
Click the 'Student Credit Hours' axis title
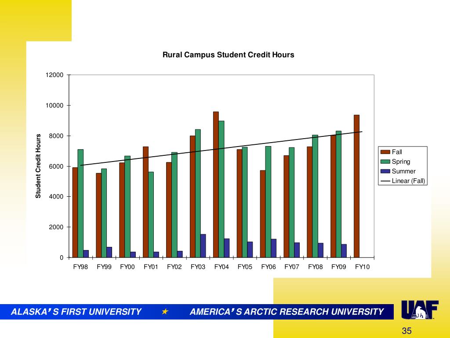click(38, 166)
